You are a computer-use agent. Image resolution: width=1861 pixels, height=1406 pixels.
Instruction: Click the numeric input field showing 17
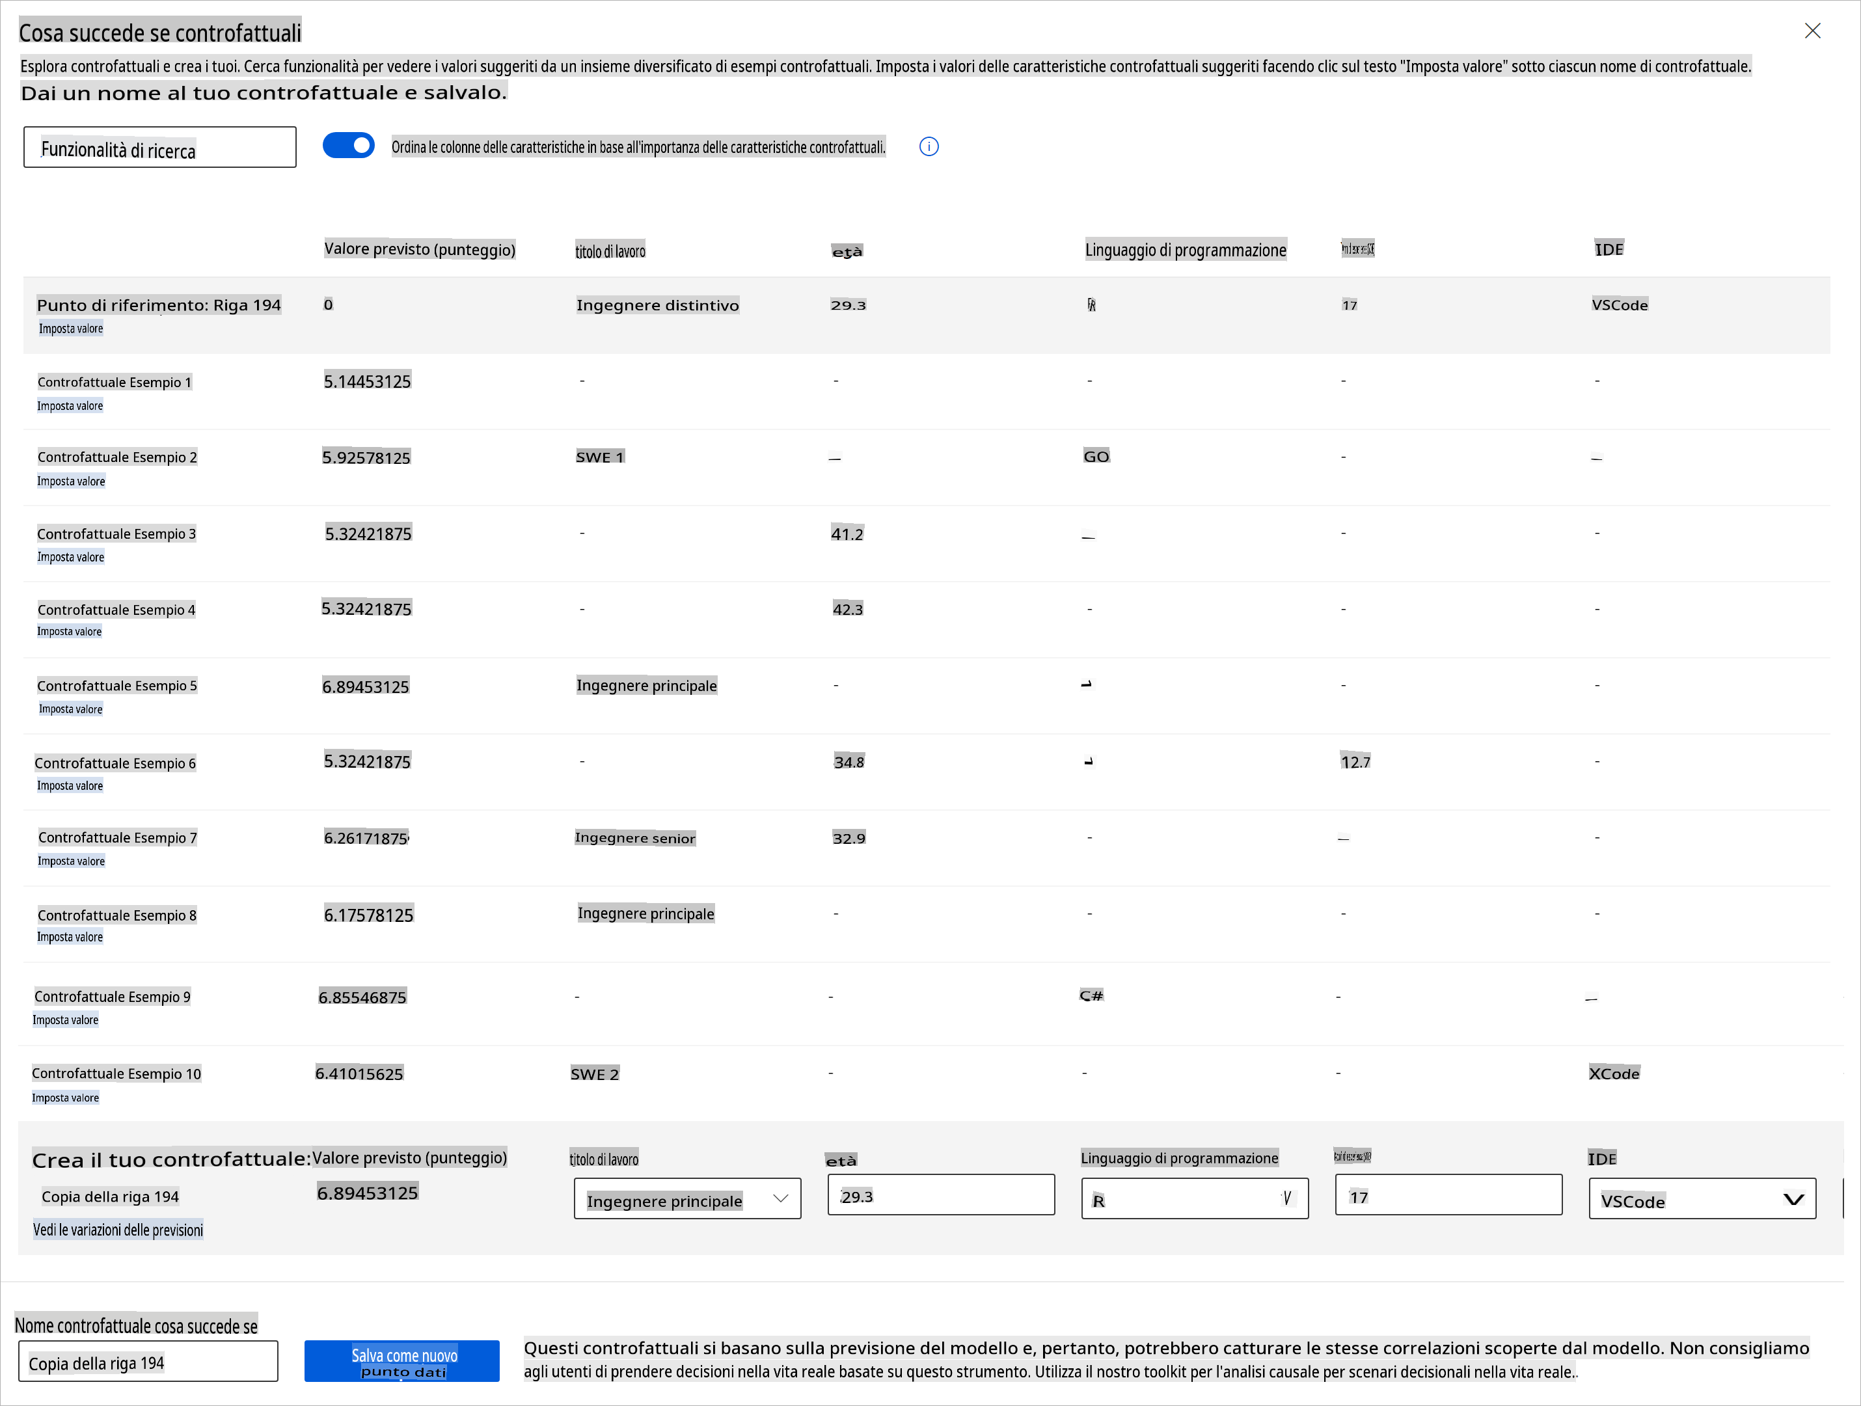[1447, 1195]
